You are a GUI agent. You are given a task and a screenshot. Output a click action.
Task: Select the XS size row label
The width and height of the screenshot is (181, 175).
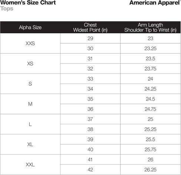[30, 64]
